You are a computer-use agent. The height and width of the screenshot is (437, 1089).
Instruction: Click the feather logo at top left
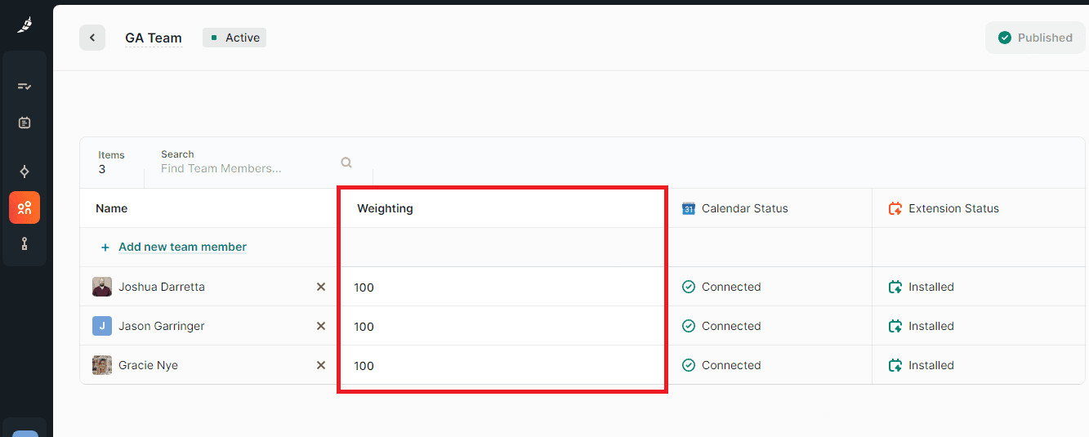(x=25, y=25)
